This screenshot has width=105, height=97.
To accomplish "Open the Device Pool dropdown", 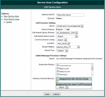I will [x=63, y=51].
